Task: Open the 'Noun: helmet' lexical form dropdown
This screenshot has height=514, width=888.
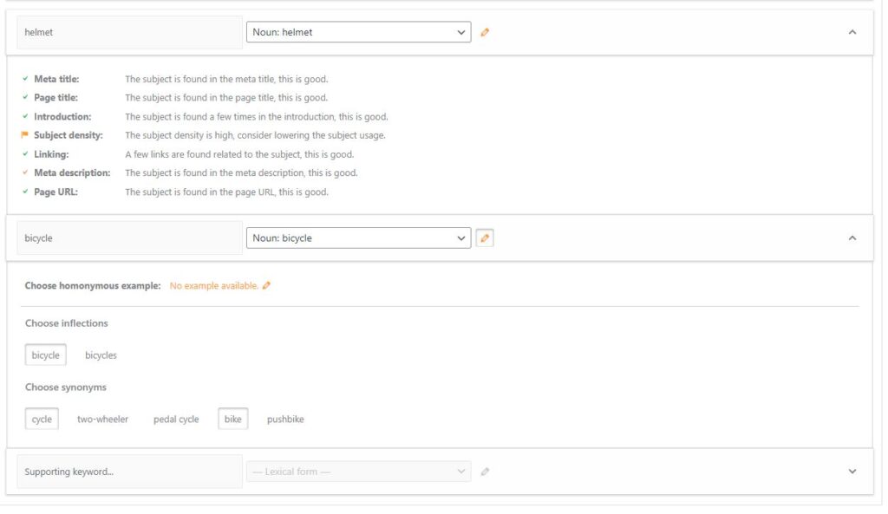Action: pyautogui.click(x=358, y=32)
